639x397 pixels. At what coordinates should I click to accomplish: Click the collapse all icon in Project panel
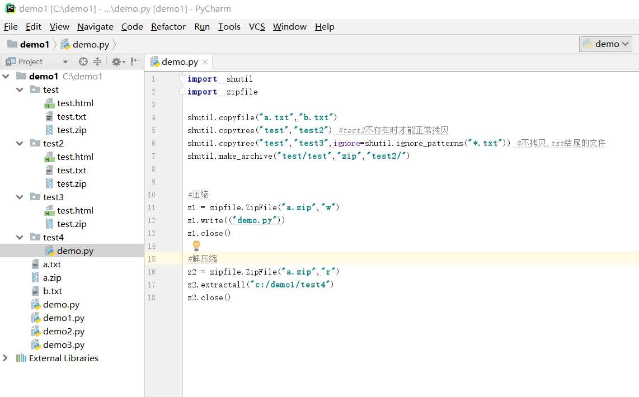click(x=97, y=62)
